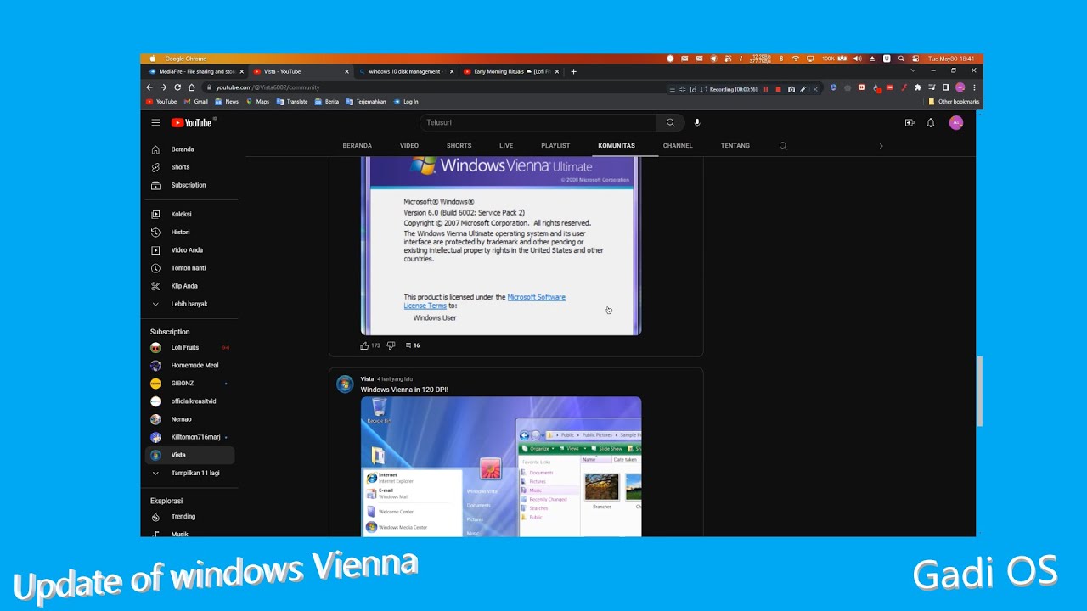The height and width of the screenshot is (611, 1087).
Task: Switch to MediaFire browser tab
Action: coord(195,71)
